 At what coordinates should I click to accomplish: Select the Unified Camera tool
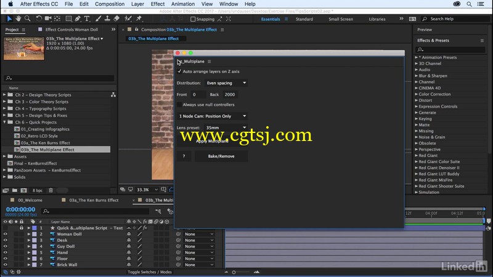tap(48, 19)
